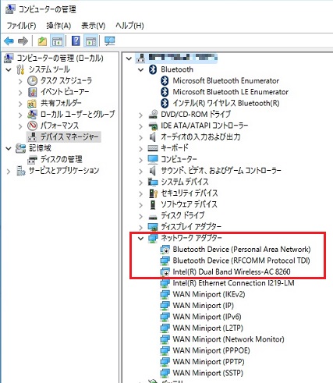The height and width of the screenshot is (383, 333).
Task: Collapse the network adapter (ネットワーク アダプター) category
Action: [x=141, y=238]
